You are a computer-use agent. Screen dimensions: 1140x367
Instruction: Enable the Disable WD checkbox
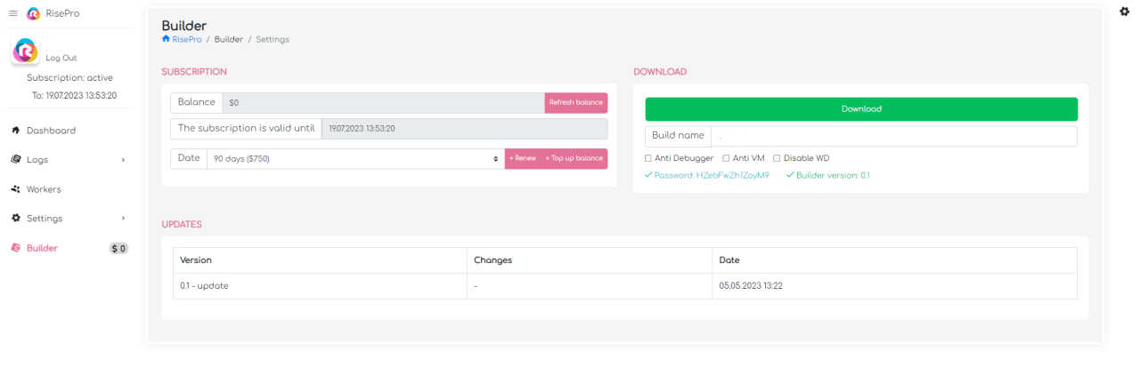click(777, 158)
